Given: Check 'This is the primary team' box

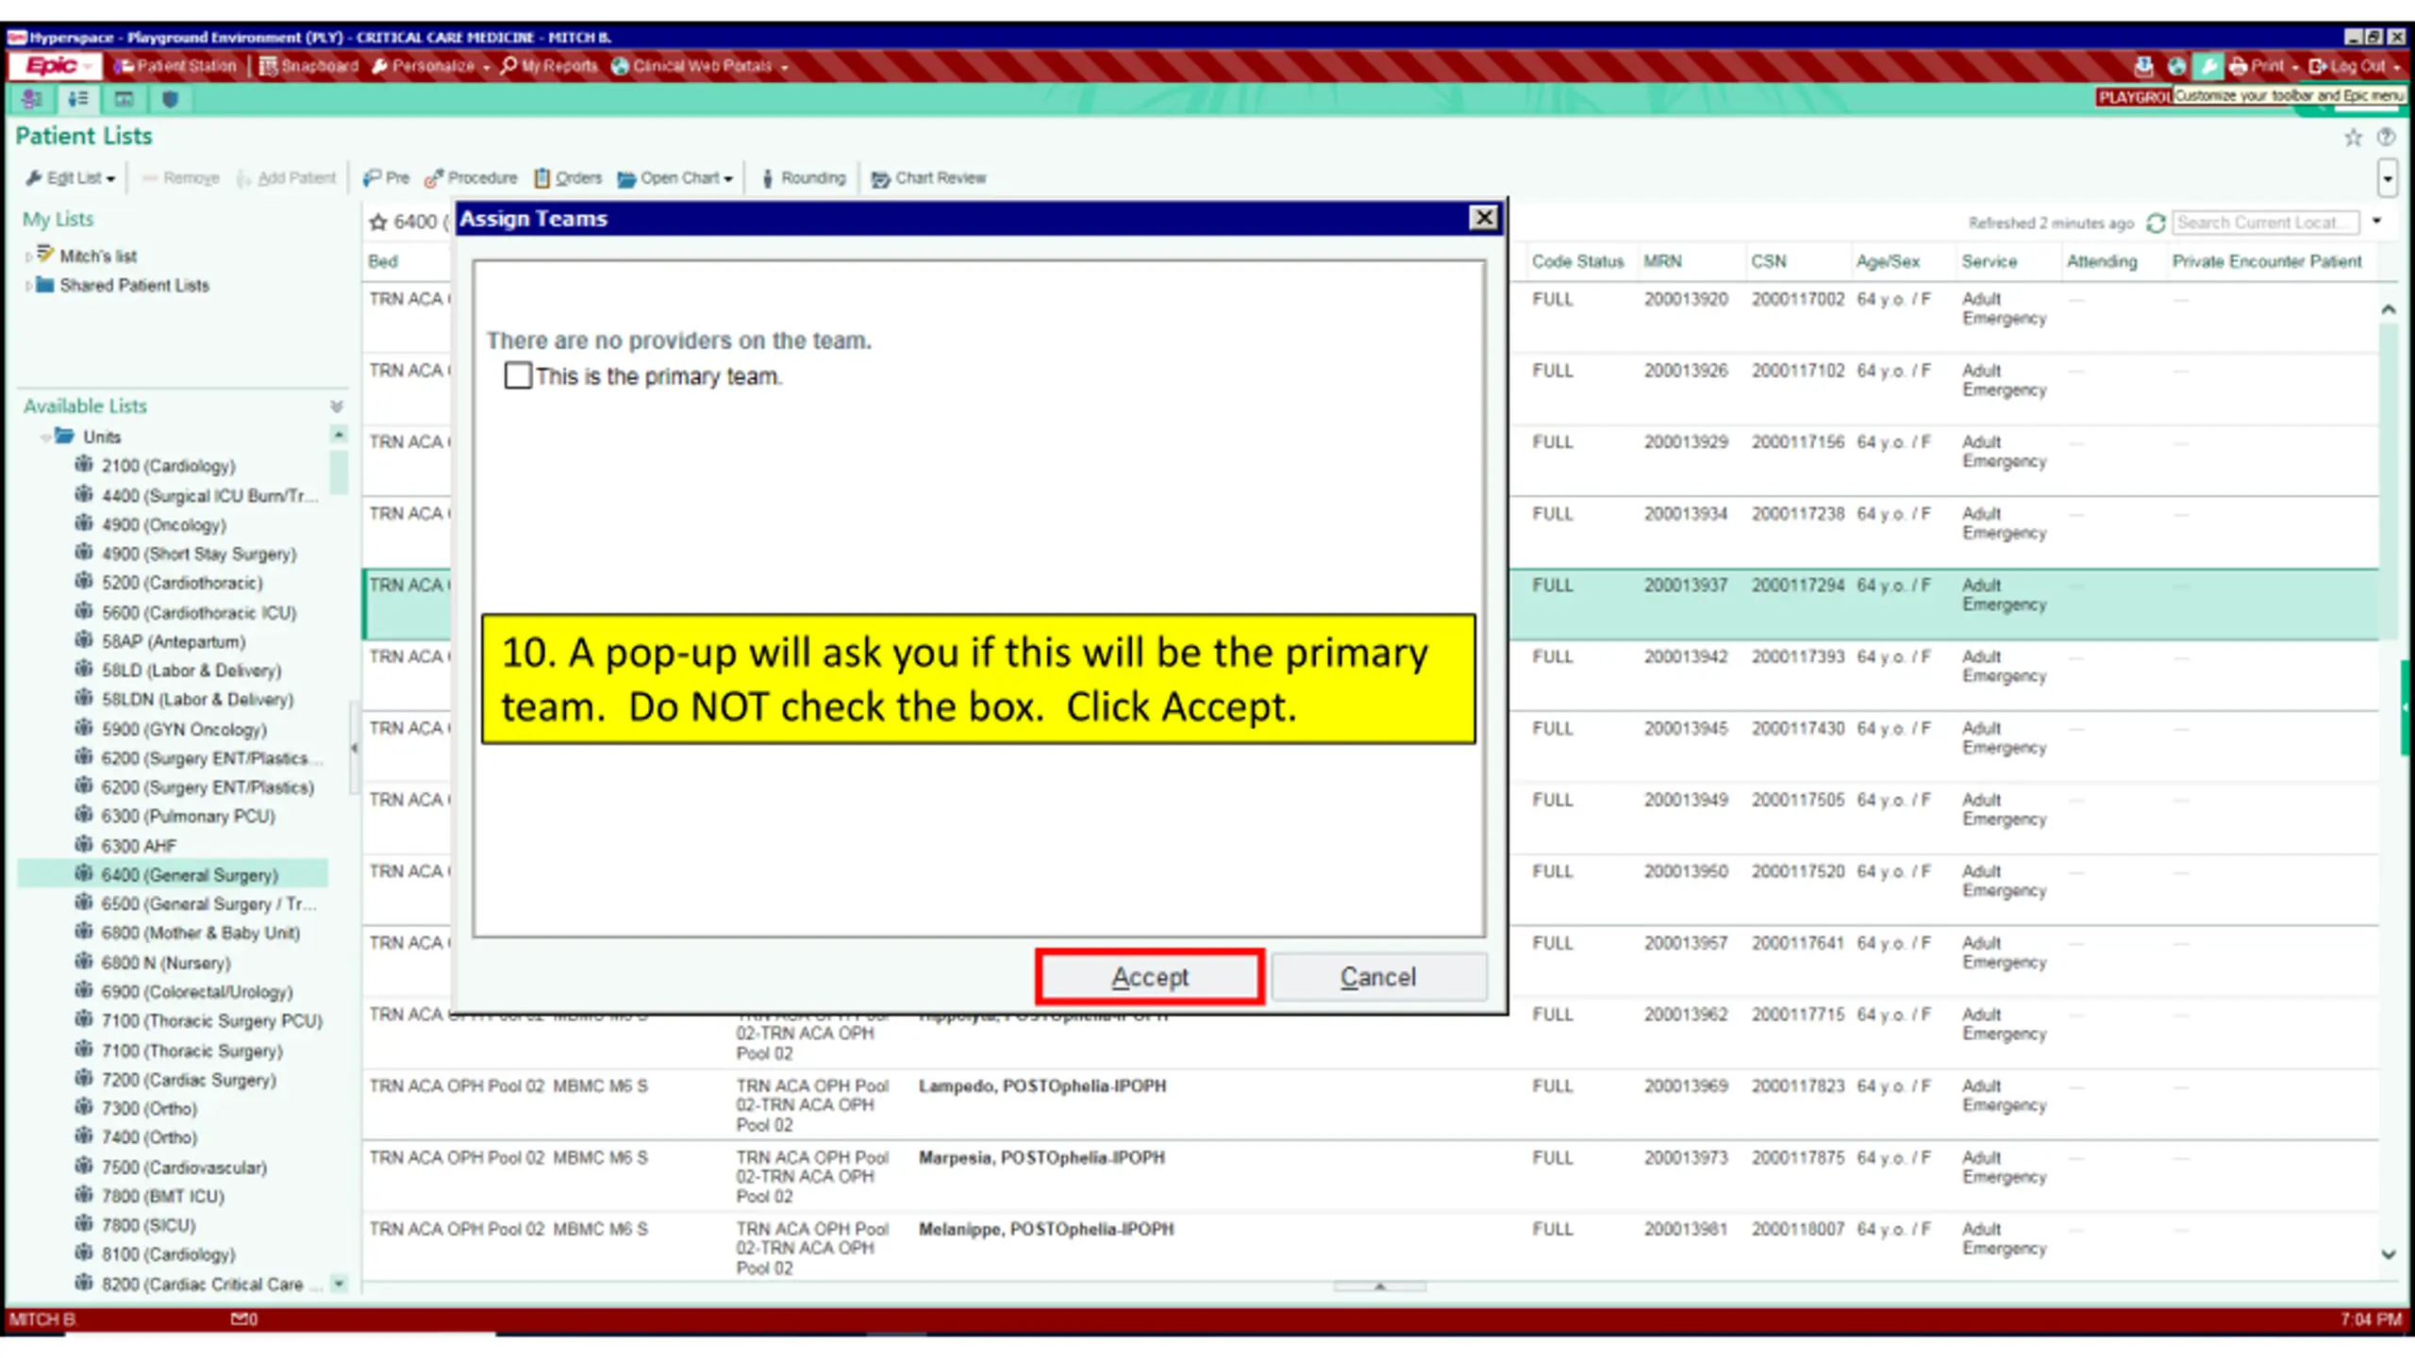Looking at the screenshot, I should (518, 375).
